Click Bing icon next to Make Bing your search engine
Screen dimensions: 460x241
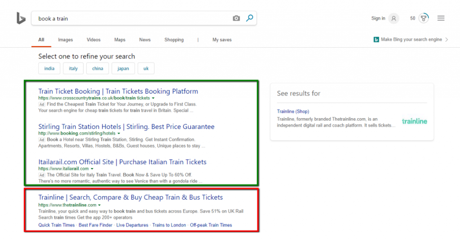point(376,40)
